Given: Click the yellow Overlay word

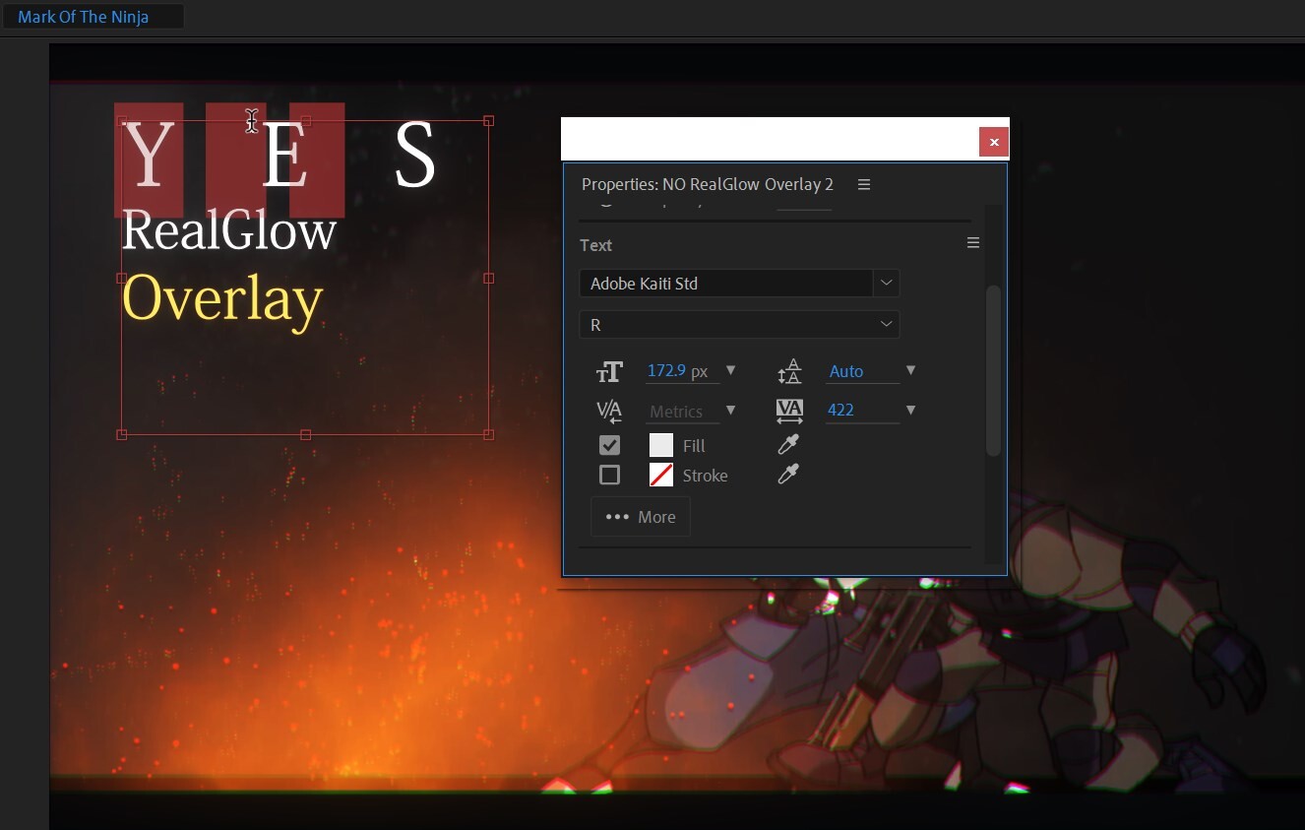Looking at the screenshot, I should coord(222,299).
